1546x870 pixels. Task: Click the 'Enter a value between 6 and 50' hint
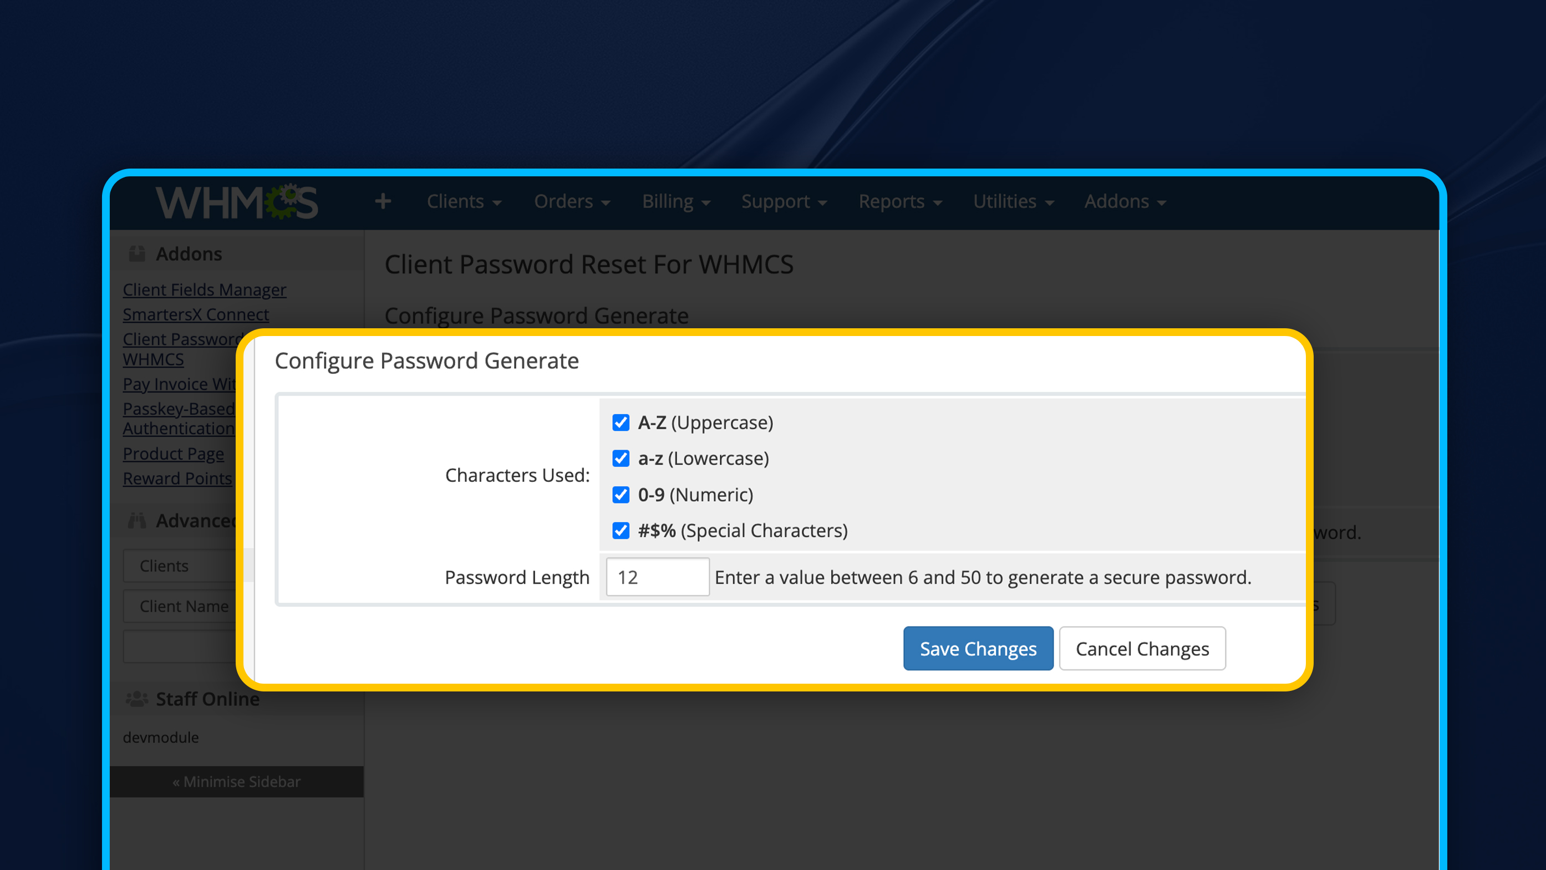pos(983,577)
